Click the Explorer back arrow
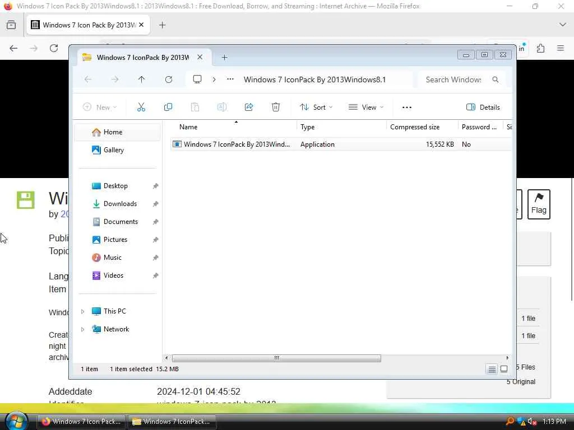Image resolution: width=574 pixels, height=430 pixels. [x=88, y=80]
